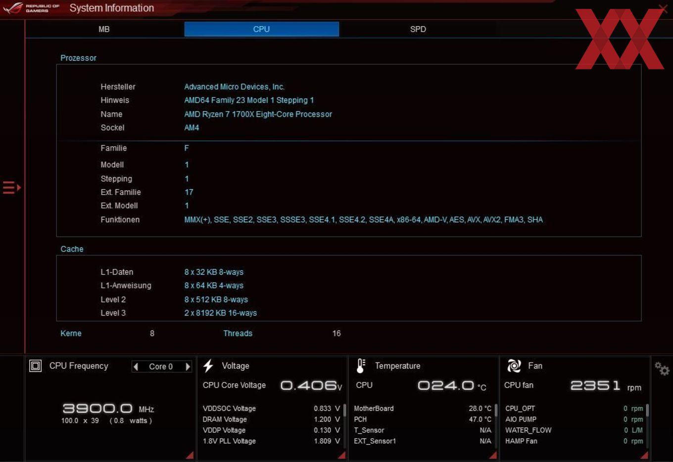Click the Core 0 selector label

coord(161,366)
